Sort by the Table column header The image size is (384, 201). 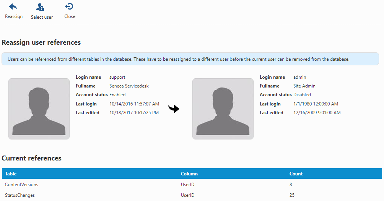point(11,173)
